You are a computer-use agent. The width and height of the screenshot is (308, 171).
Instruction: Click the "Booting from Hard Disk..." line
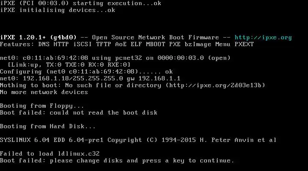click(48, 126)
